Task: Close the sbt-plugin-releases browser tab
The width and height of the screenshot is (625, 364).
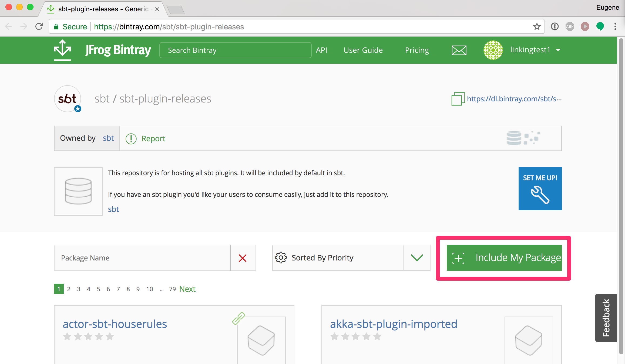Action: tap(157, 9)
